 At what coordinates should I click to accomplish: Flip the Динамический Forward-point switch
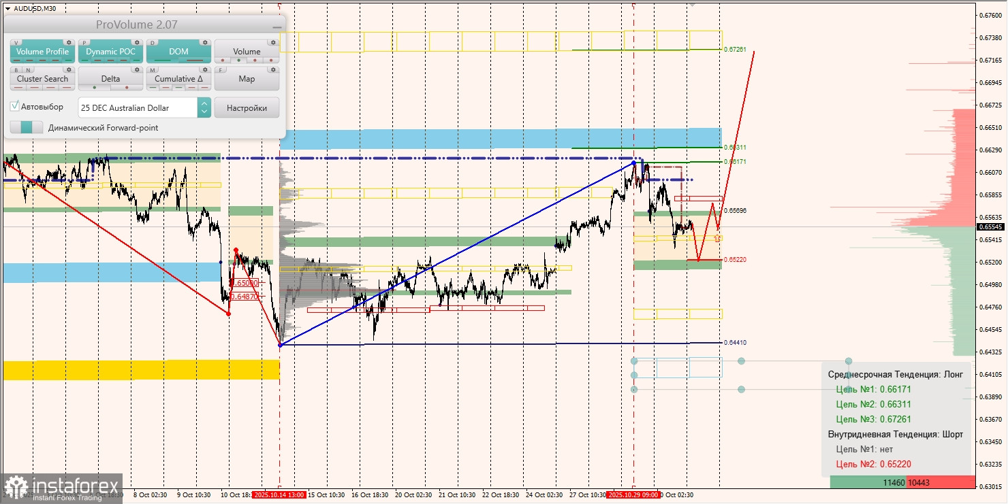26,127
